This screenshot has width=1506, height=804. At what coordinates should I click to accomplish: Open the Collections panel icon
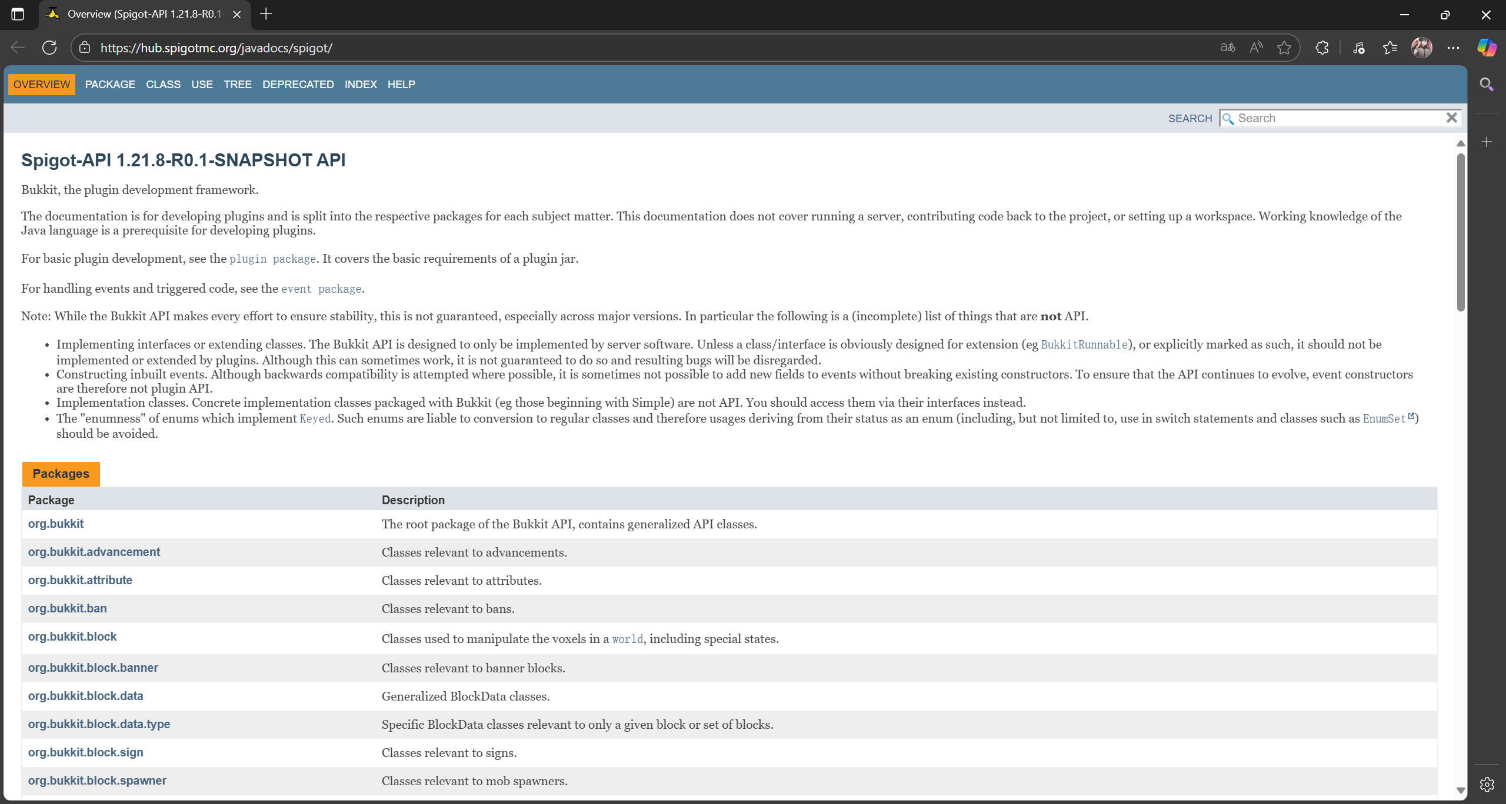(1390, 48)
